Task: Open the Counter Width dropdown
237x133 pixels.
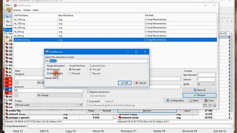Action: [x=206, y=84]
